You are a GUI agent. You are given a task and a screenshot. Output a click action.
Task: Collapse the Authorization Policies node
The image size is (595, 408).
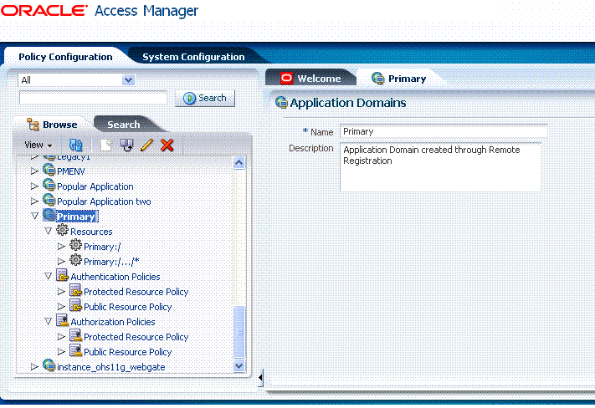click(49, 321)
